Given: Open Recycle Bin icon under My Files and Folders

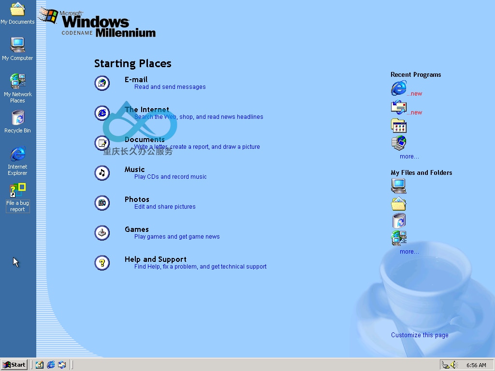Looking at the screenshot, I should point(399,220).
